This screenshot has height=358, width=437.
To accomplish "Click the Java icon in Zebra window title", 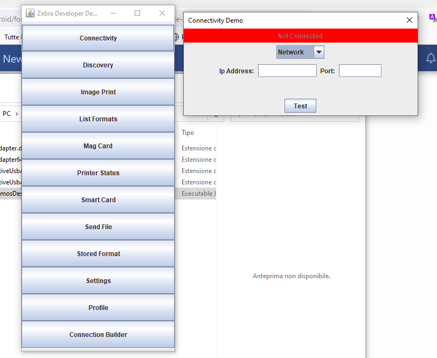I will (30, 13).
